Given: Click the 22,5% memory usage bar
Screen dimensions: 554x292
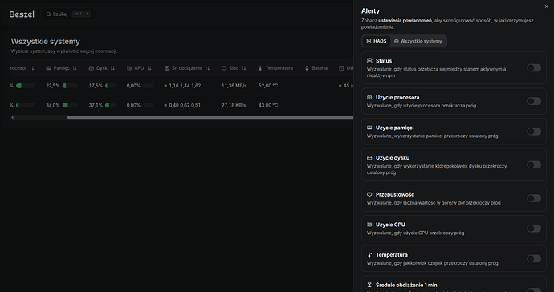Looking at the screenshot, I should [x=70, y=86].
